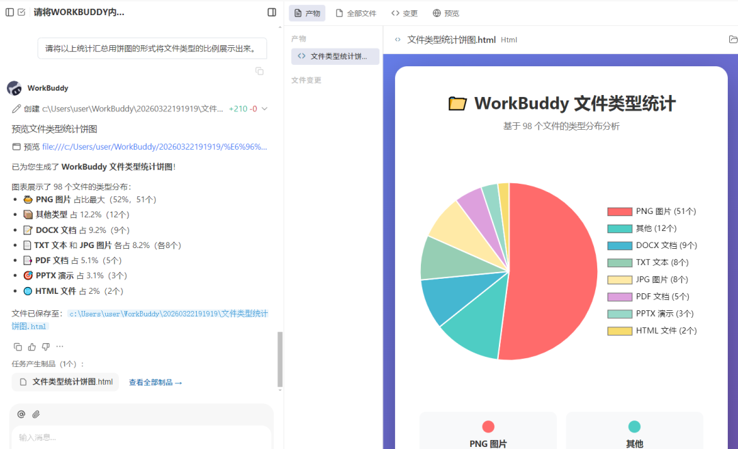Toggle JPG 图片 (8个) legend entry
The height and width of the screenshot is (449, 738).
[x=648, y=280]
